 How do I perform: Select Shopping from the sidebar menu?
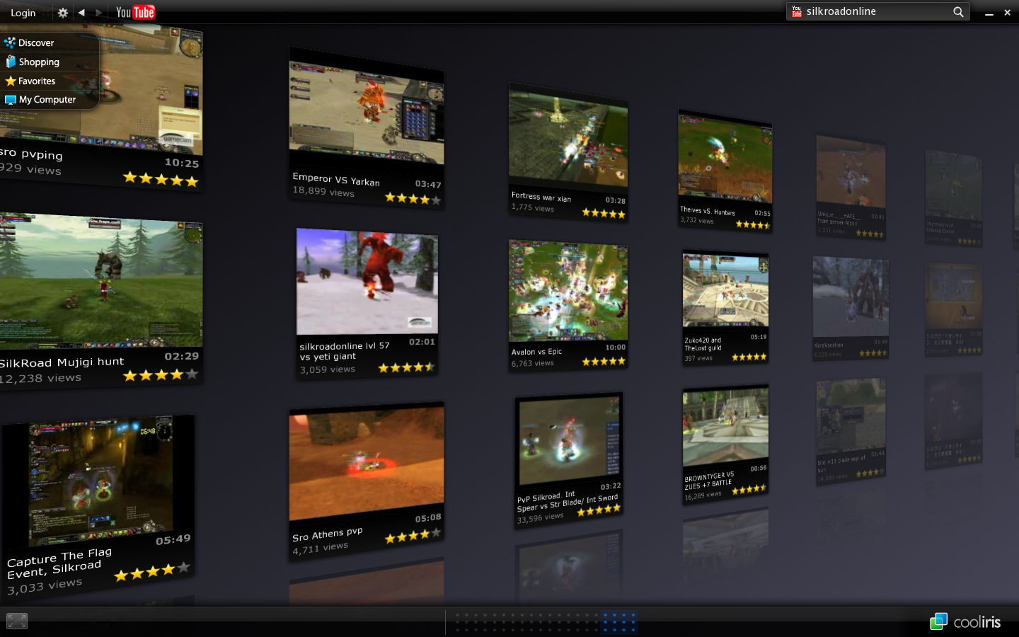39,62
